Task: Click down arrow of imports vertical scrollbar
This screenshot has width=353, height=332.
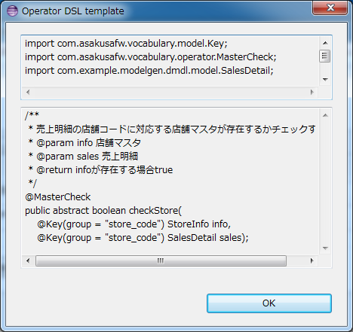Action: pos(325,80)
